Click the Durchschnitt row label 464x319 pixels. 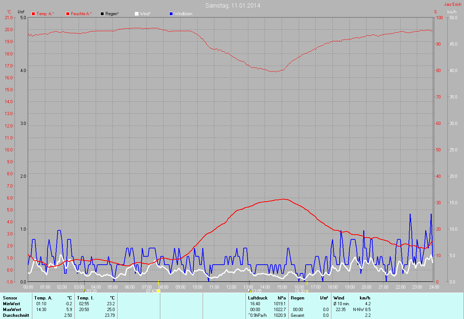[16, 315]
